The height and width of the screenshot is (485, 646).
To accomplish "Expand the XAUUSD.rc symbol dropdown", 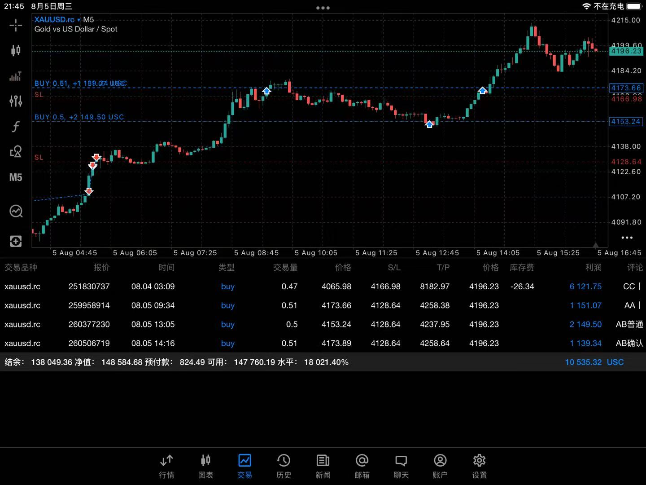I will pyautogui.click(x=57, y=19).
